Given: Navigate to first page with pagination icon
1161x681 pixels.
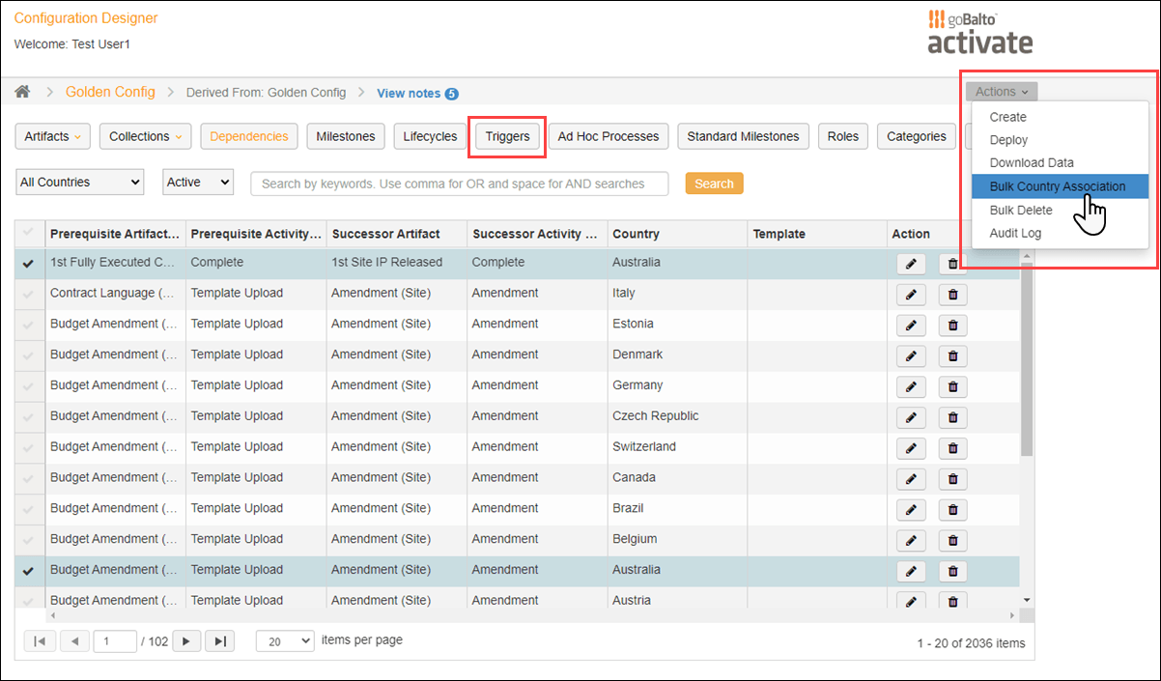Looking at the screenshot, I should (x=40, y=639).
